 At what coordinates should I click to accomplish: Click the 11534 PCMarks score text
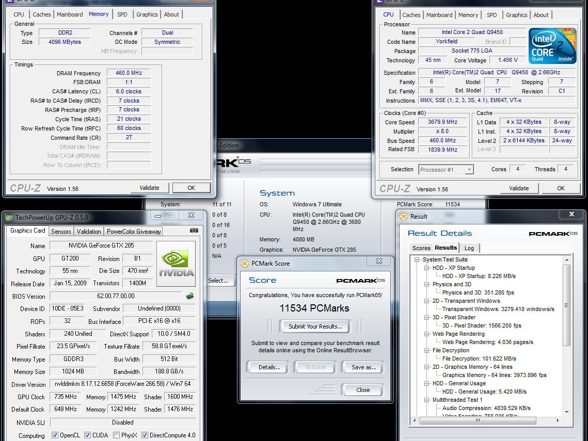point(314,308)
